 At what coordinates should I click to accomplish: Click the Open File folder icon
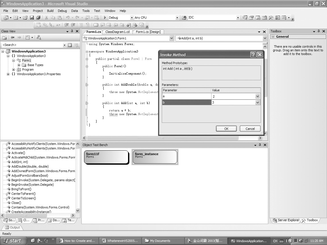(25, 18)
